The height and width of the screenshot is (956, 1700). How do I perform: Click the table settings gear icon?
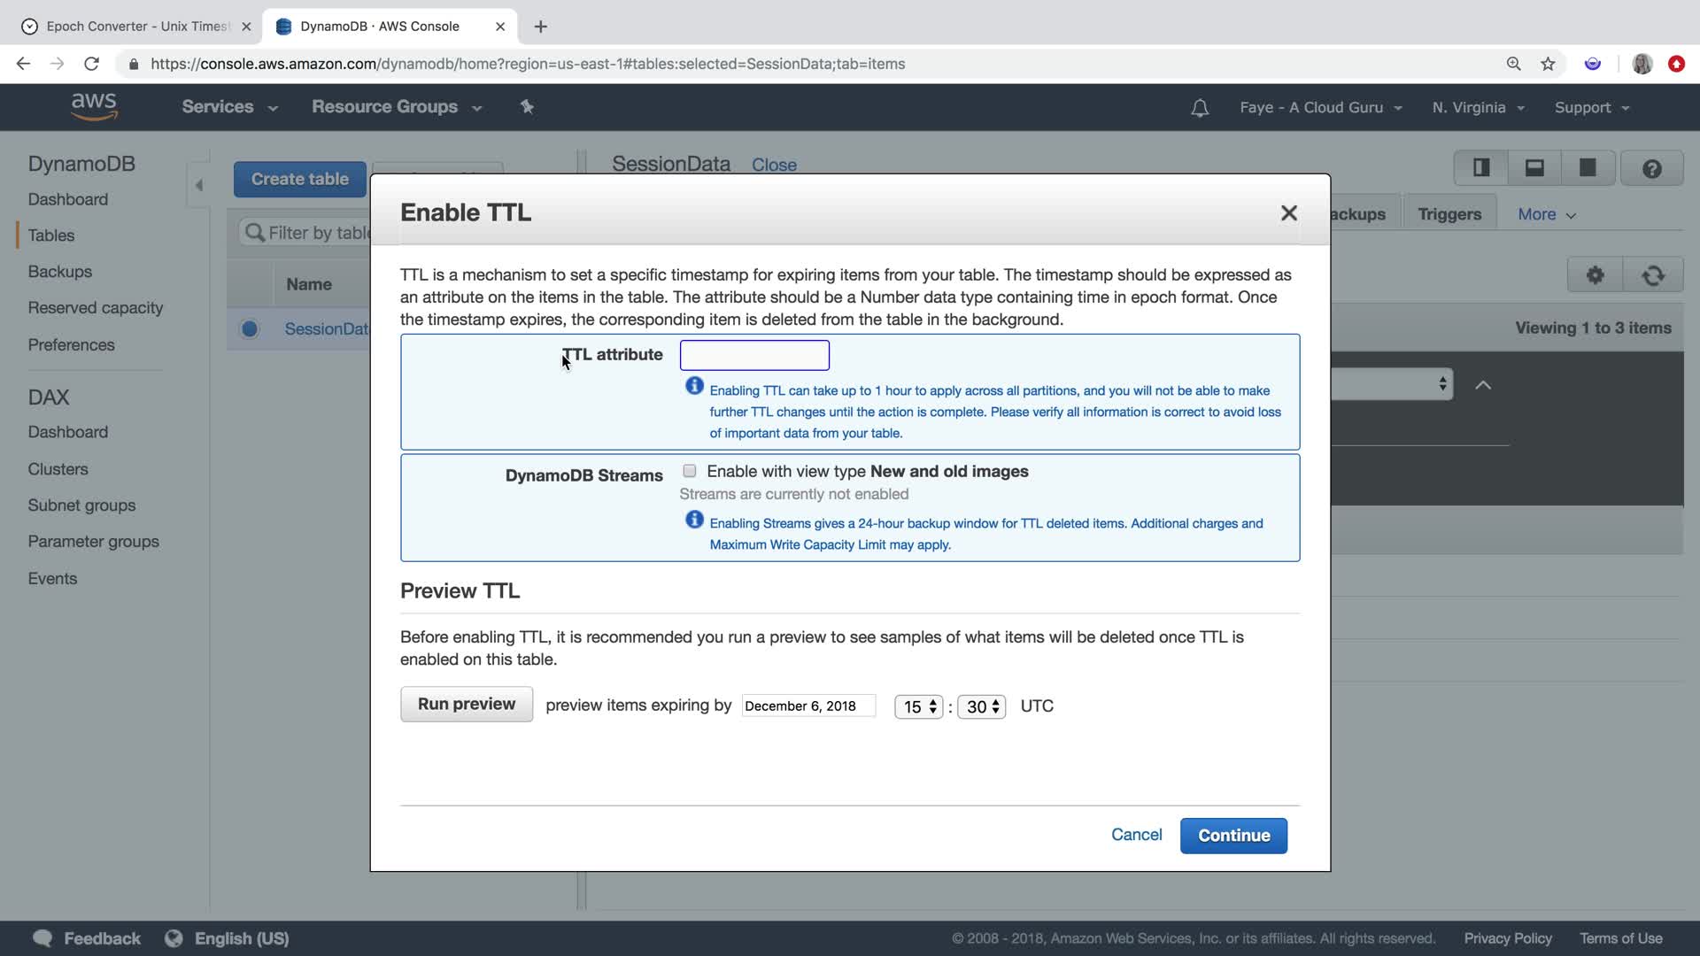point(1595,275)
